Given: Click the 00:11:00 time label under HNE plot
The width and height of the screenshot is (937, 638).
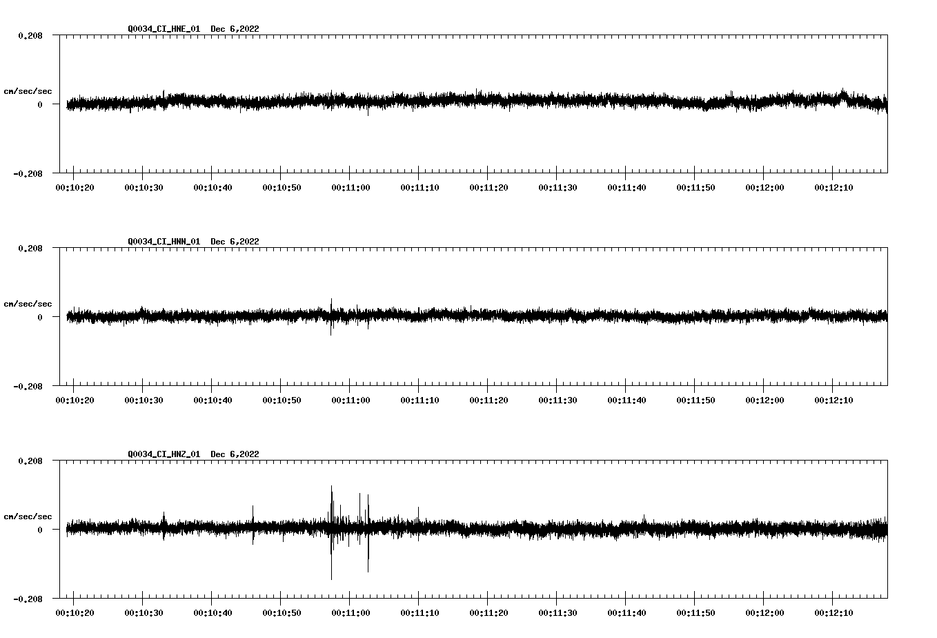Looking at the screenshot, I should point(351,188).
